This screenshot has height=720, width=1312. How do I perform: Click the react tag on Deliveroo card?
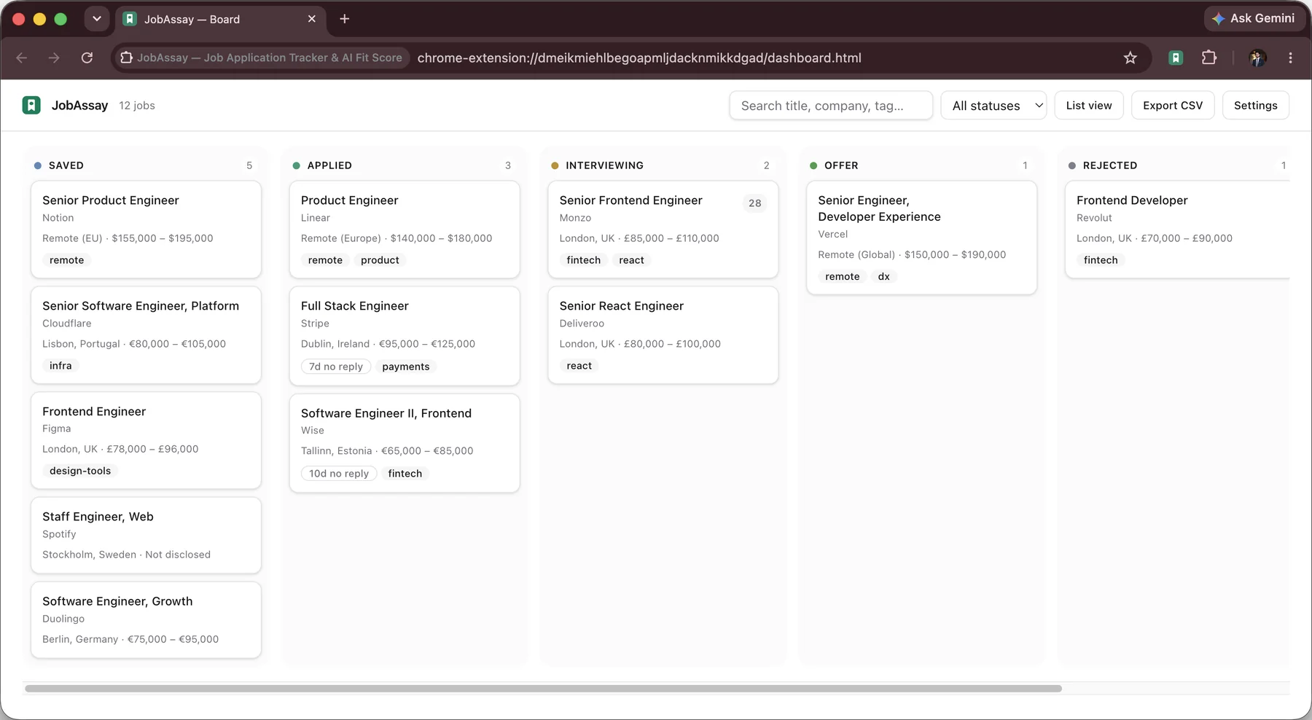579,366
